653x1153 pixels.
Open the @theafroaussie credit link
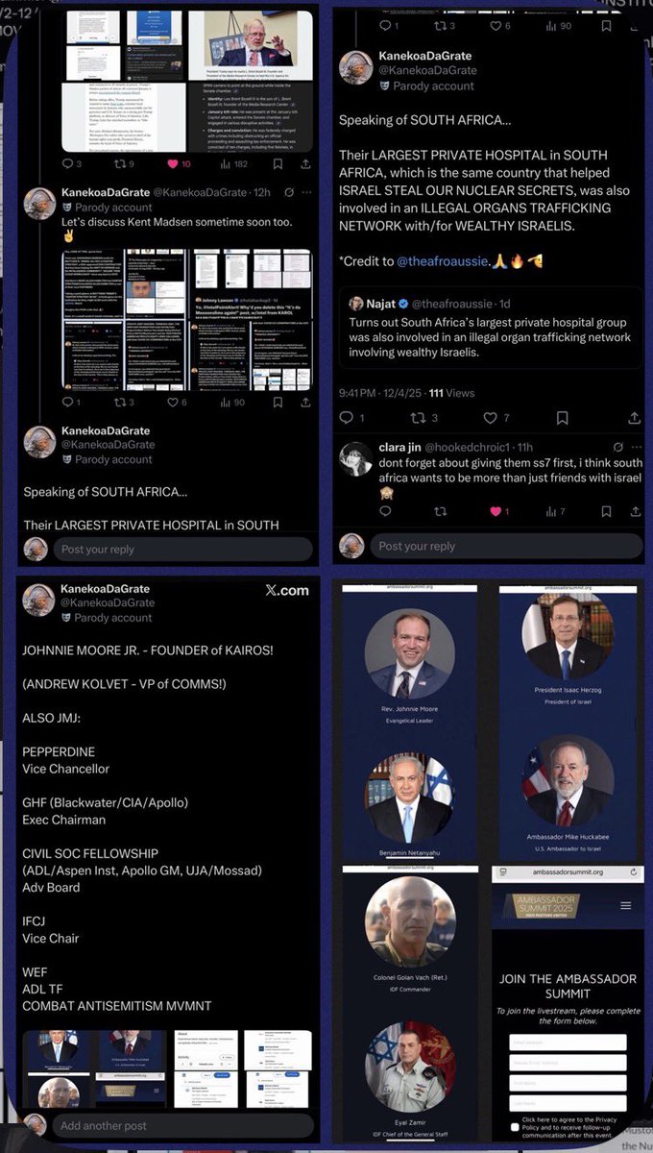(x=441, y=260)
